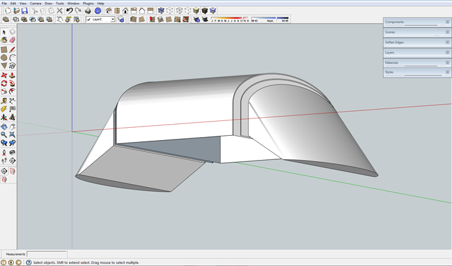The height and width of the screenshot is (266, 452).
Task: Click the Layers panel title
Action: pos(390,53)
